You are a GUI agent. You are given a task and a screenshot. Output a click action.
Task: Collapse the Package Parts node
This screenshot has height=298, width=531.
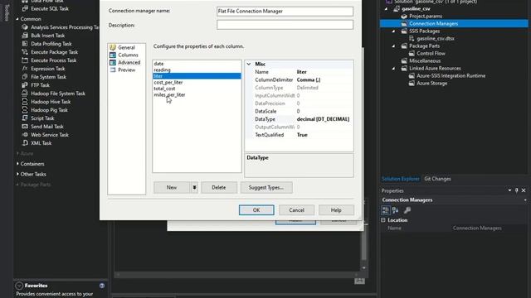(x=393, y=46)
